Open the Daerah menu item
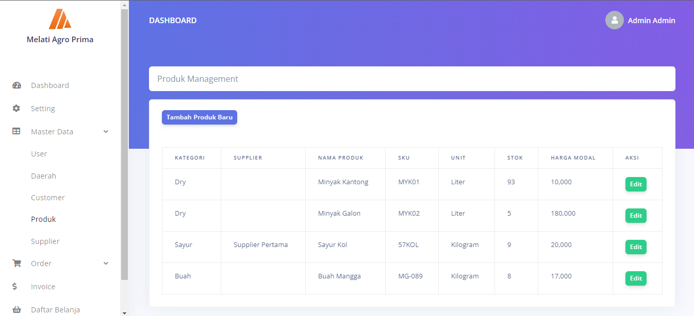 44,176
